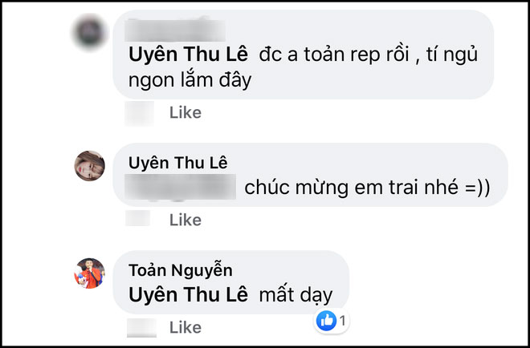
Task: Click the blue thumbs-up reaction icon
Action: click(x=327, y=321)
